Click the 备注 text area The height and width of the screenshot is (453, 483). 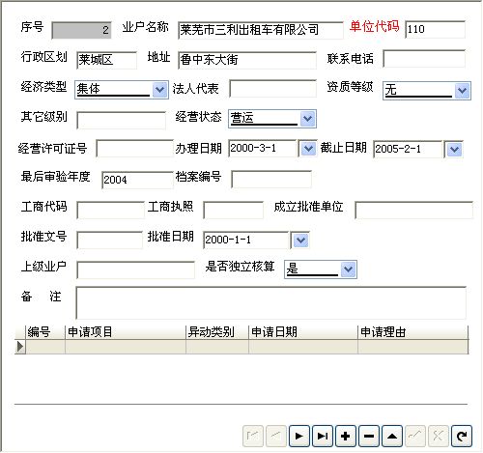click(270, 302)
